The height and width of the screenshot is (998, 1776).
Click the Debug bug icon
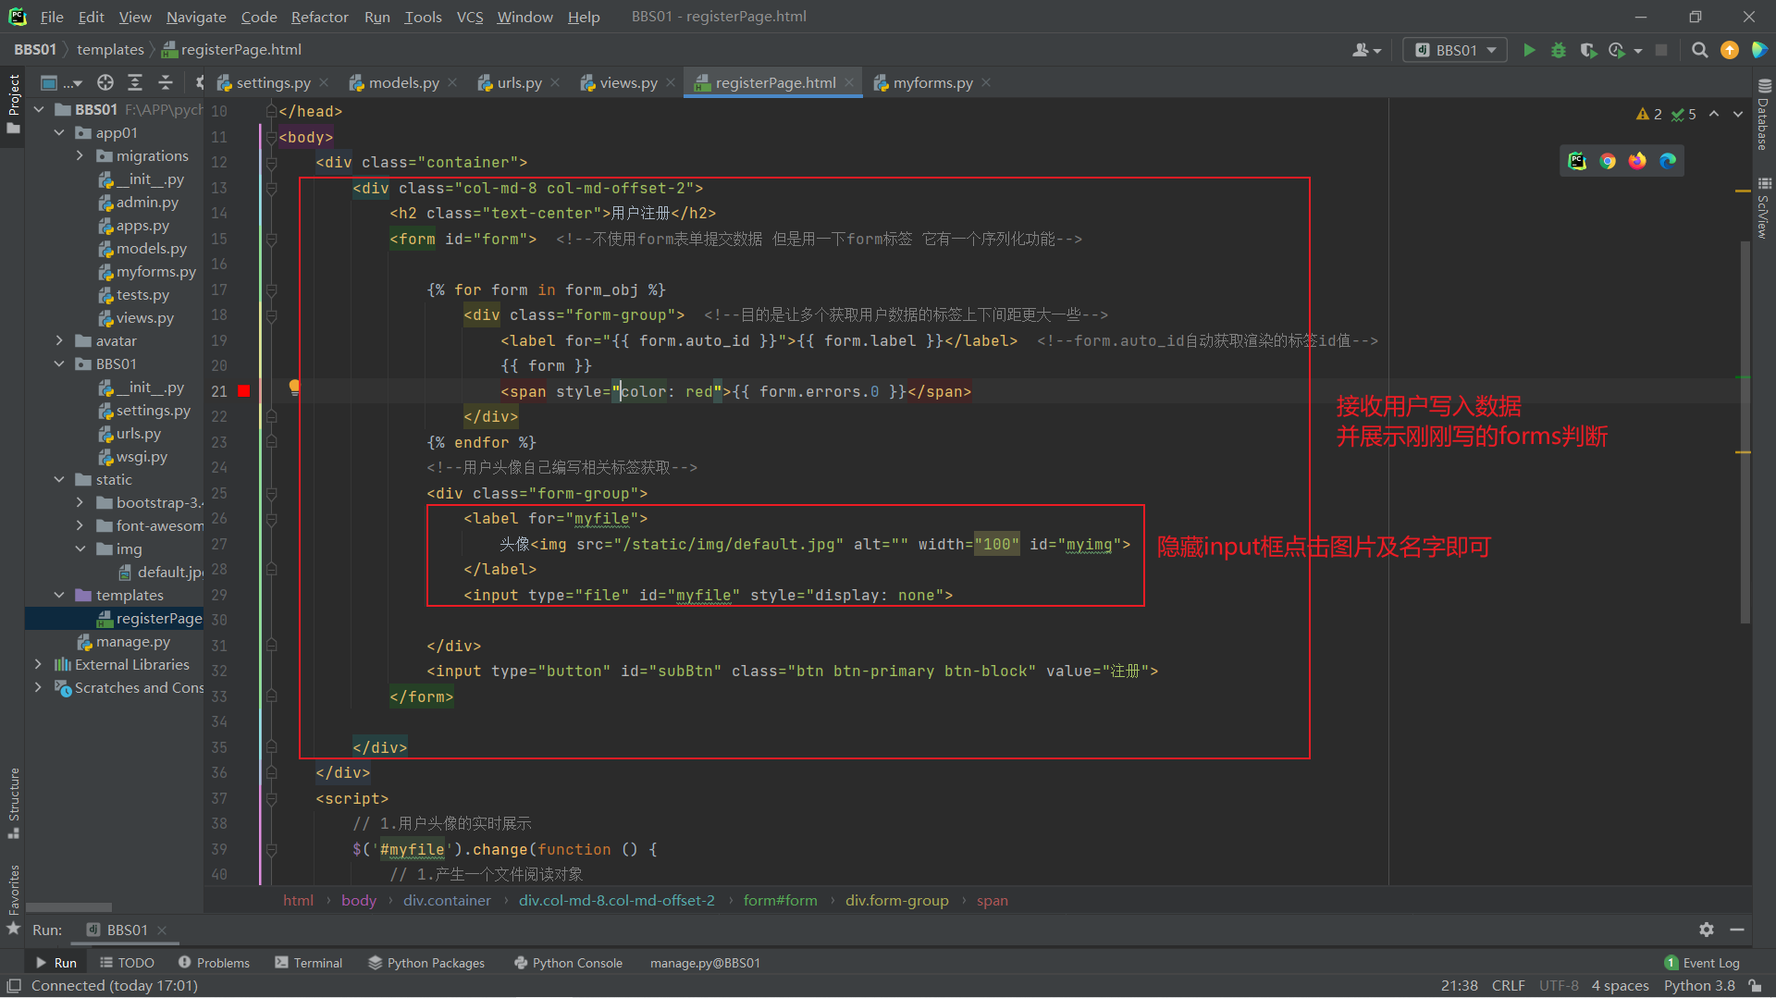point(1559,51)
